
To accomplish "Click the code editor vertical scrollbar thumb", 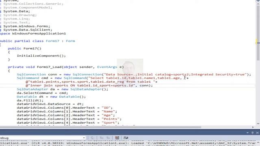I will 258,33.
